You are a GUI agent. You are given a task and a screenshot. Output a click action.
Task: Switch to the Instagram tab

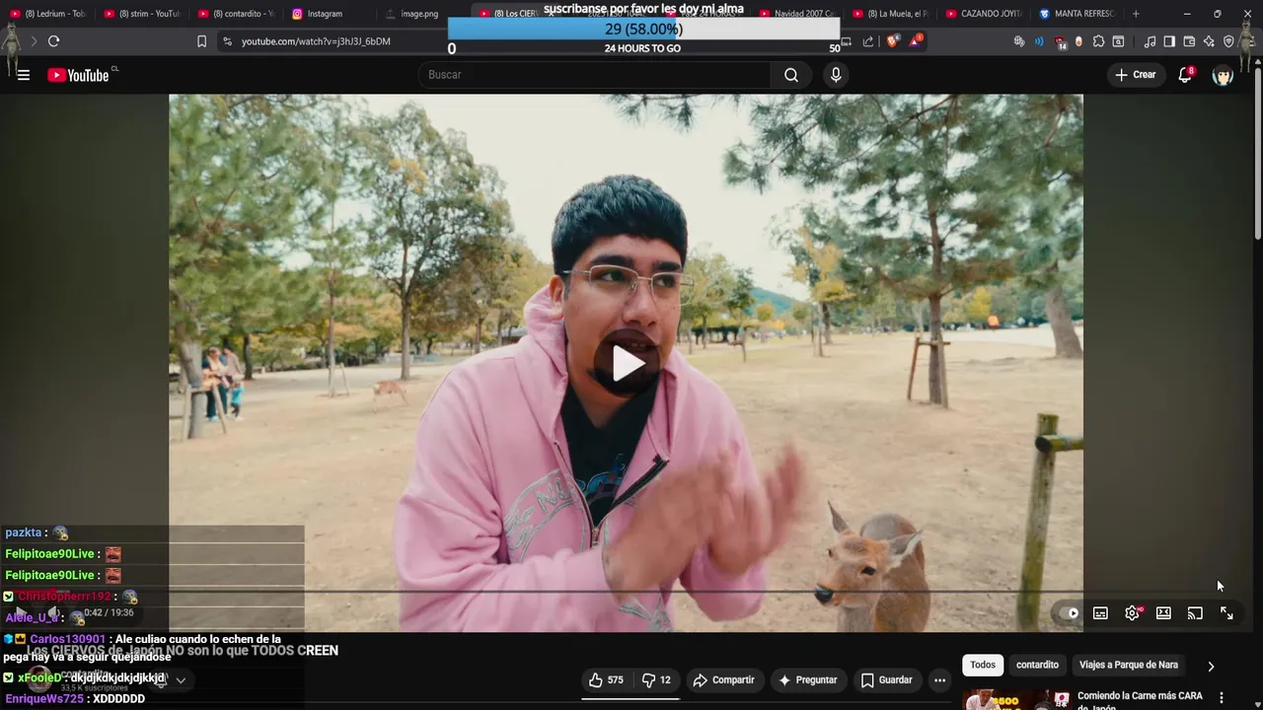(x=329, y=14)
